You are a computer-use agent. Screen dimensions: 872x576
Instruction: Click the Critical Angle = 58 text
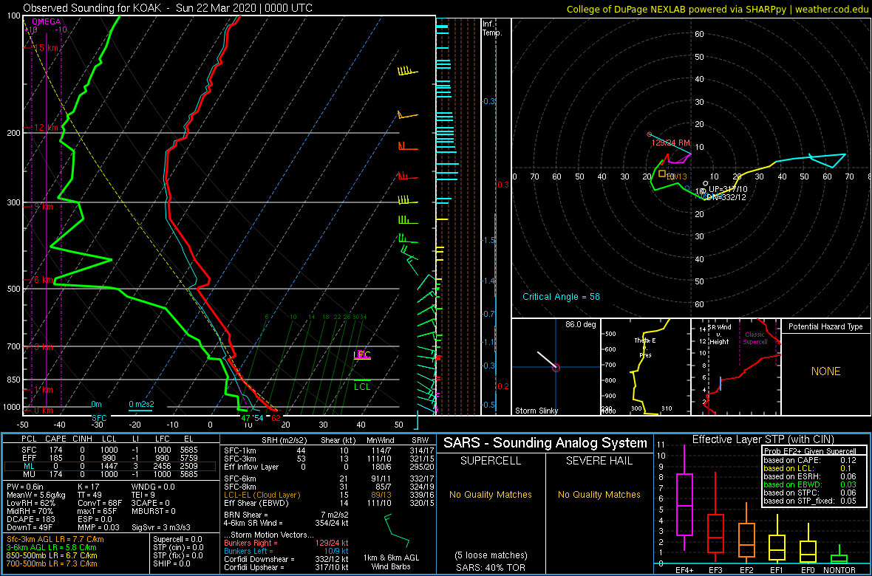pos(561,296)
